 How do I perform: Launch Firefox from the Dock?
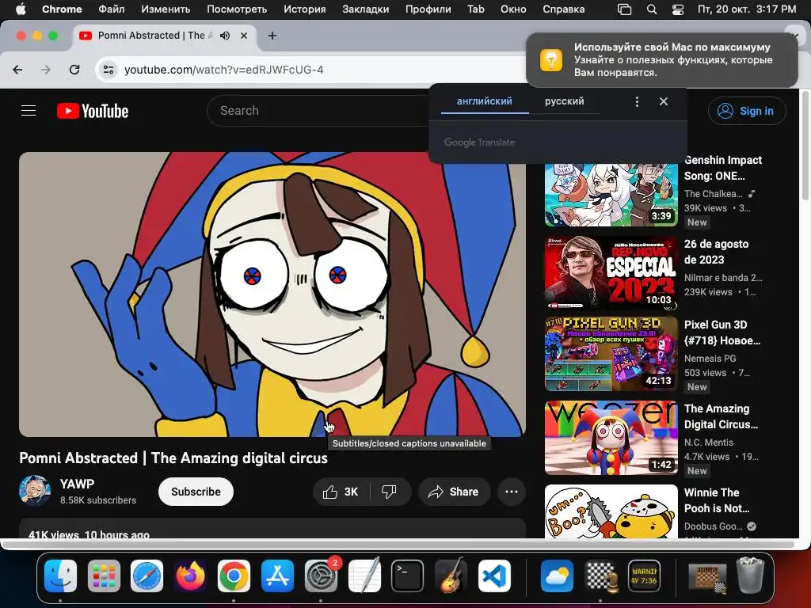coord(190,576)
